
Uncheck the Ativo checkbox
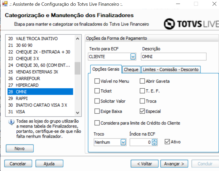point(167,142)
